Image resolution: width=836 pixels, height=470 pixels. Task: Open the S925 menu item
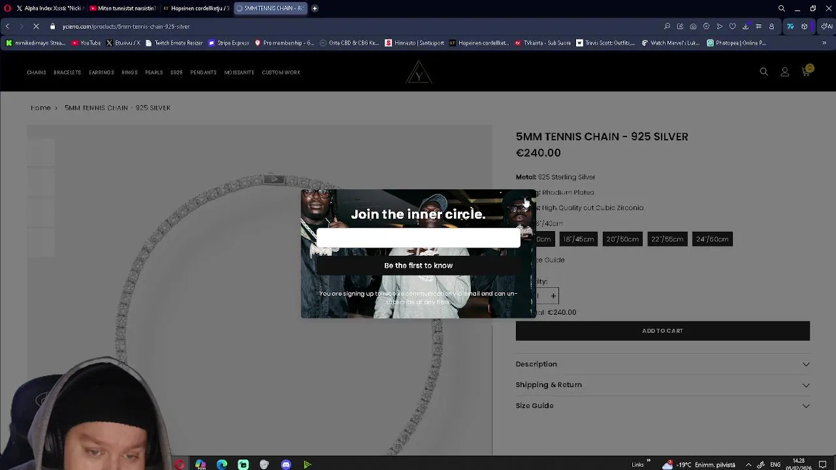pyautogui.click(x=176, y=72)
